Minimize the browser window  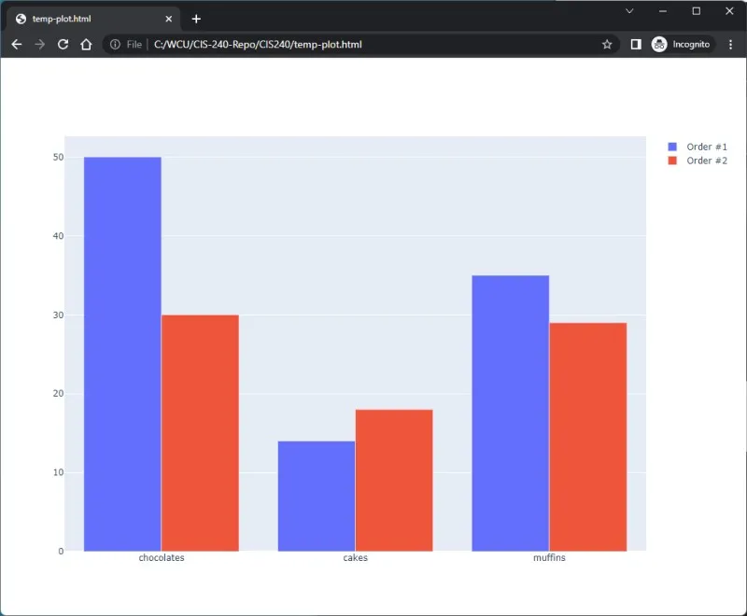(x=663, y=11)
